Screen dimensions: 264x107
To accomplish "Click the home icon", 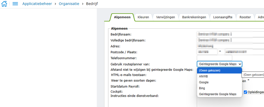I will [4, 4].
